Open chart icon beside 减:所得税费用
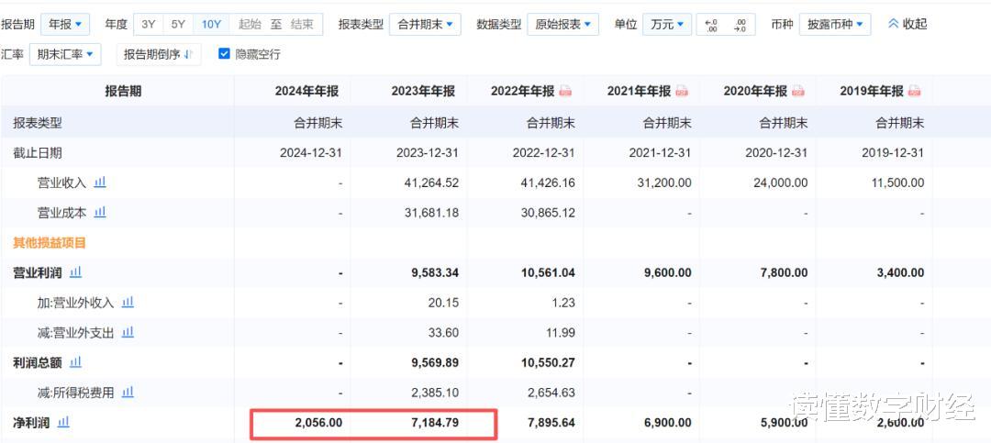Image resolution: width=991 pixels, height=443 pixels. (x=128, y=393)
